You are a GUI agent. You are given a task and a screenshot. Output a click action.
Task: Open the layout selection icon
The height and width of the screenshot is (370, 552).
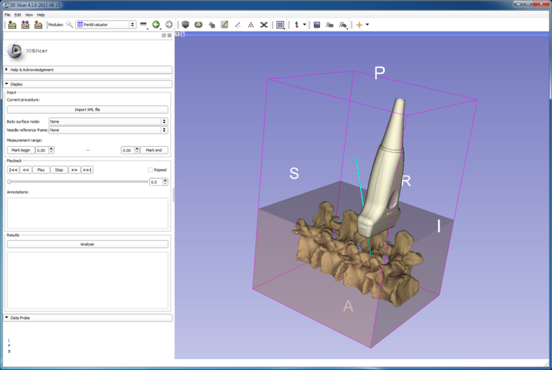click(x=280, y=25)
